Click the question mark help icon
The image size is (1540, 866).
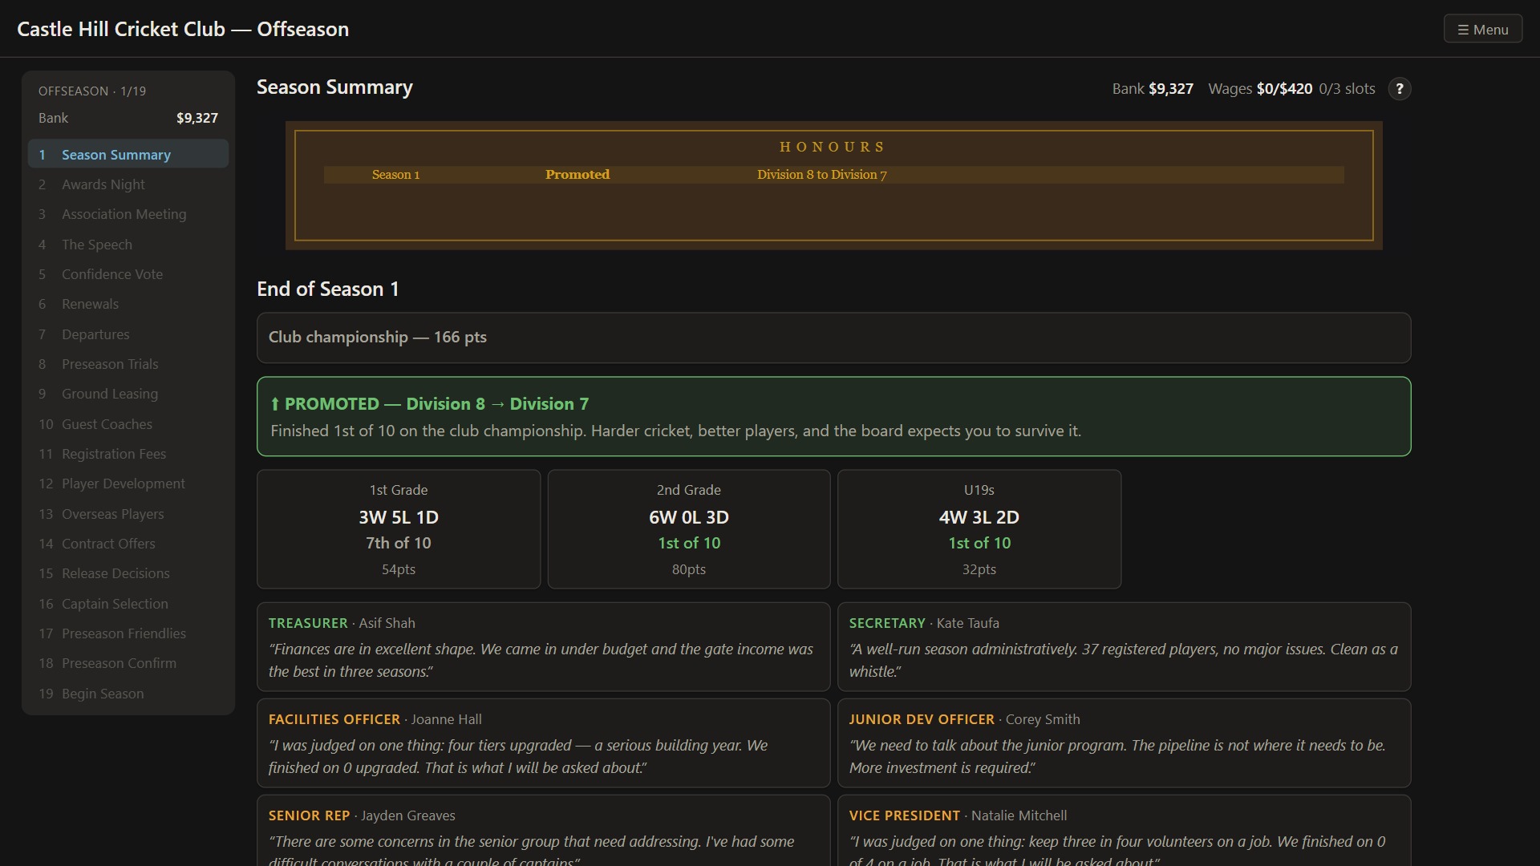1400,89
